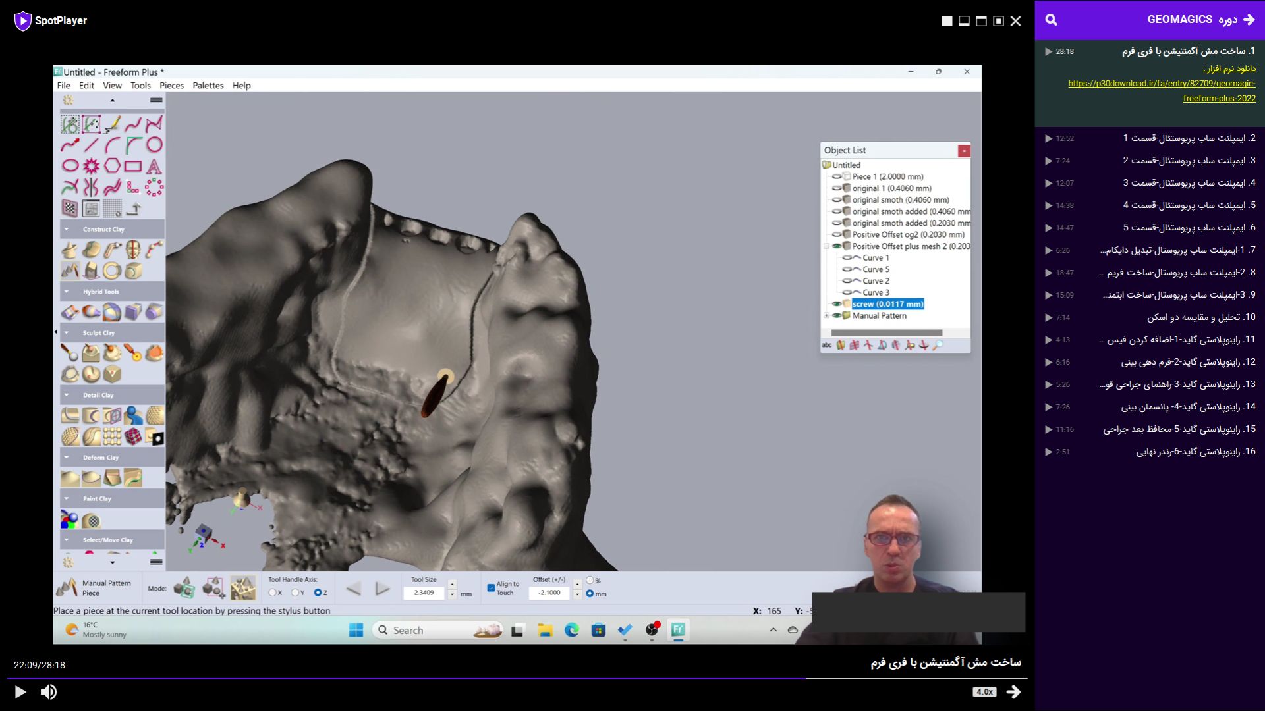Open the View menu

point(112,86)
